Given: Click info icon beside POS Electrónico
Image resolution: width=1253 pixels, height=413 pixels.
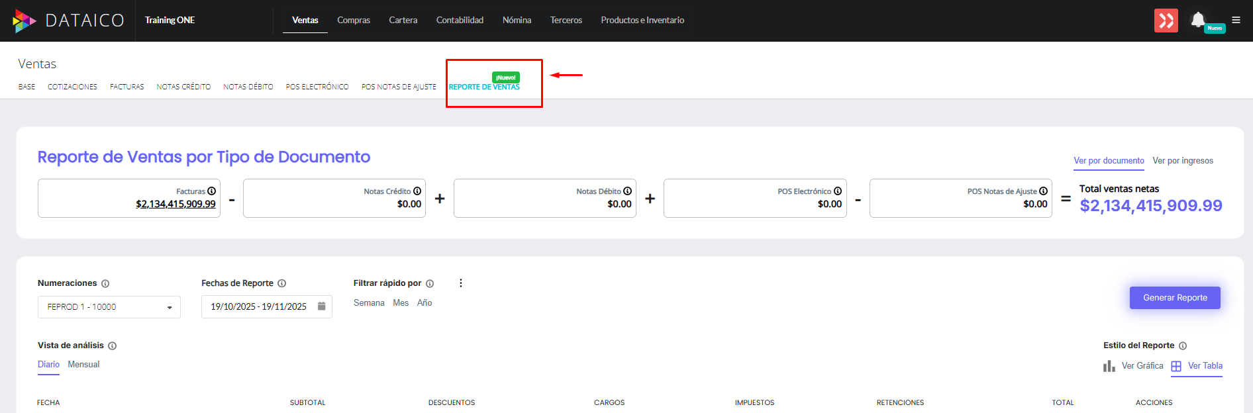Looking at the screenshot, I should click(x=838, y=191).
